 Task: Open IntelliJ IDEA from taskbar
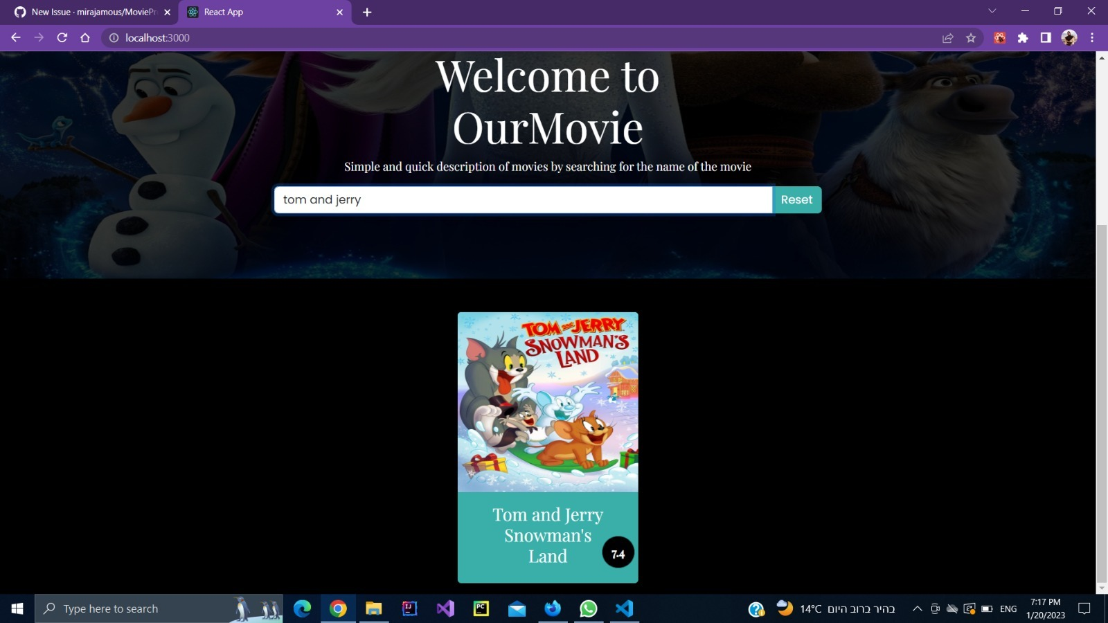410,608
